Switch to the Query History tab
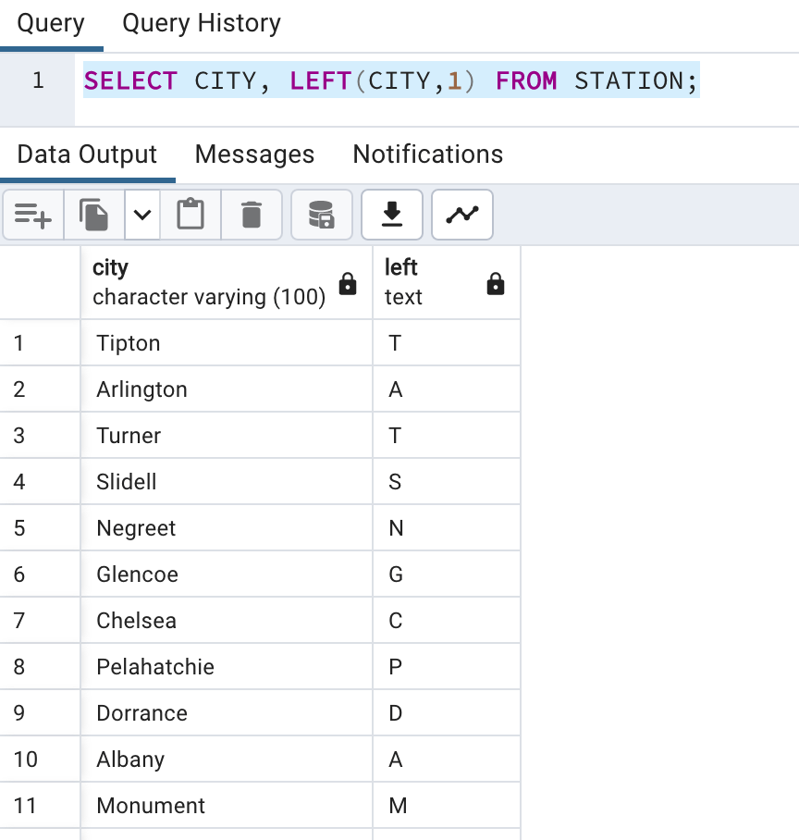 pyautogui.click(x=200, y=23)
